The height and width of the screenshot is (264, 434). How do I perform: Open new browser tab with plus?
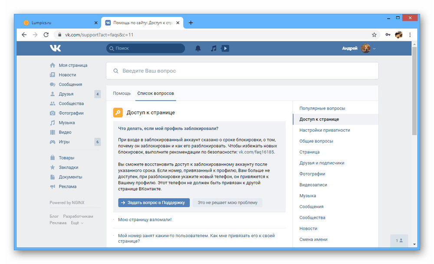tap(191, 23)
